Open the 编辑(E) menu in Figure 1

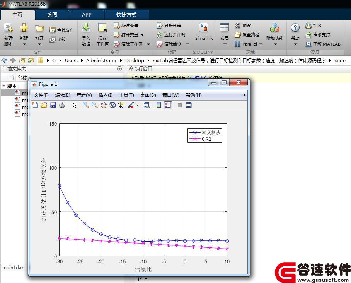[63, 95]
